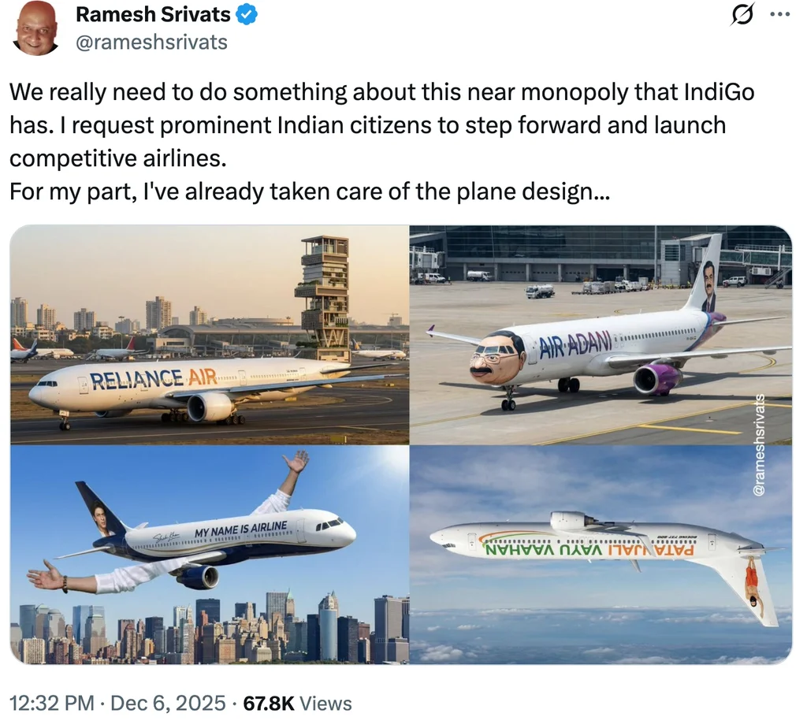Open the @rameshsrivats handle under the name
The height and width of the screenshot is (728, 807).
151,42
